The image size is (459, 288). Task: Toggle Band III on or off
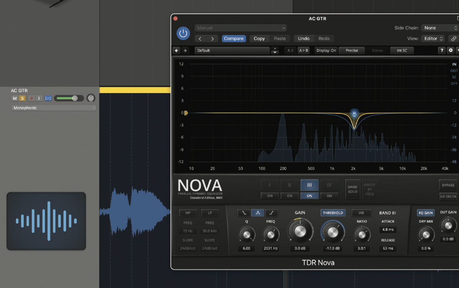click(310, 195)
